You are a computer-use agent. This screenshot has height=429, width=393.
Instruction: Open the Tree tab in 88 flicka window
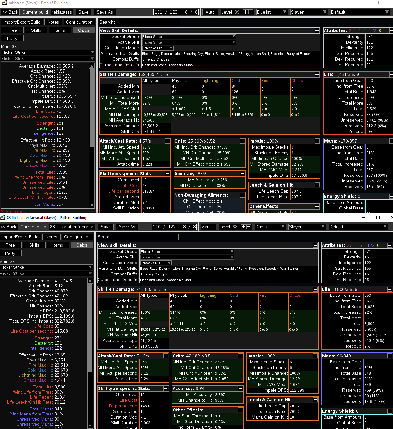(x=10, y=245)
